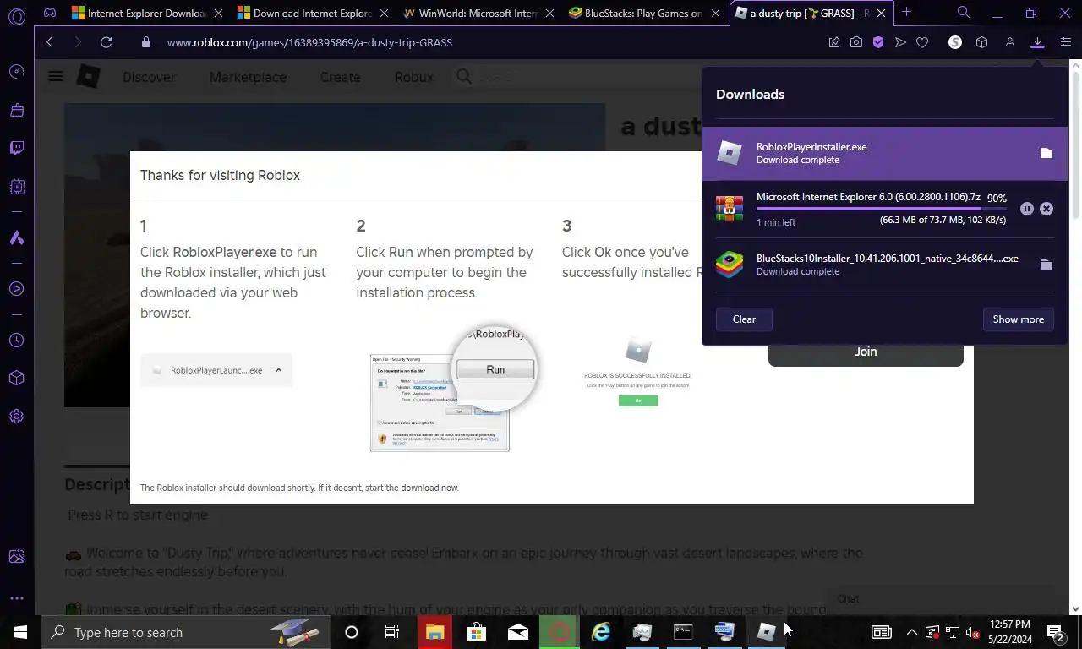Click the BlueStacks10Installer download filename
Screen dimensions: 1082x649
pyautogui.click(x=887, y=259)
